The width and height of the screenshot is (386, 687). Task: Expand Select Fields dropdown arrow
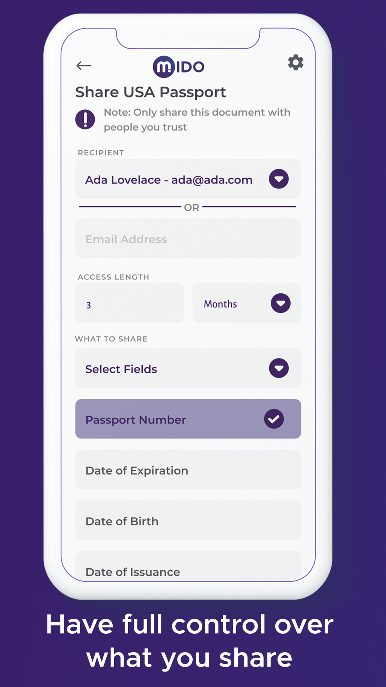[279, 368]
